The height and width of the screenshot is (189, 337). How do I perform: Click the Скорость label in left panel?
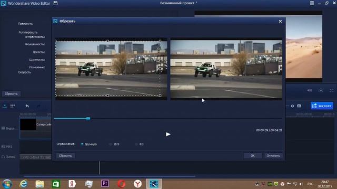(25, 72)
